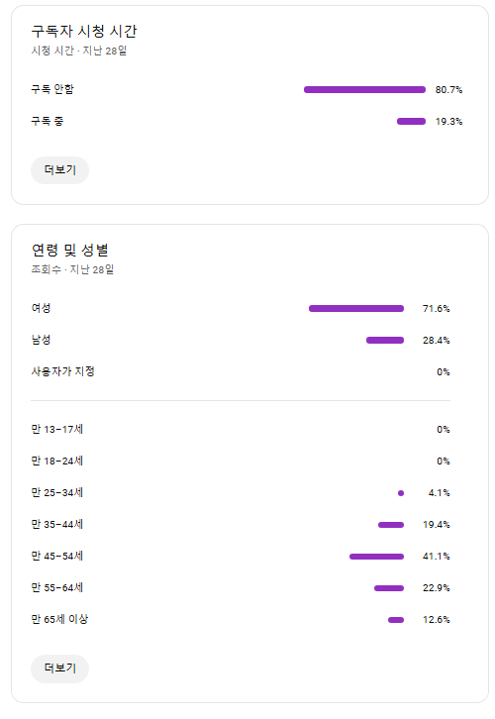Click the 사용자가 지정 row label

point(62,371)
